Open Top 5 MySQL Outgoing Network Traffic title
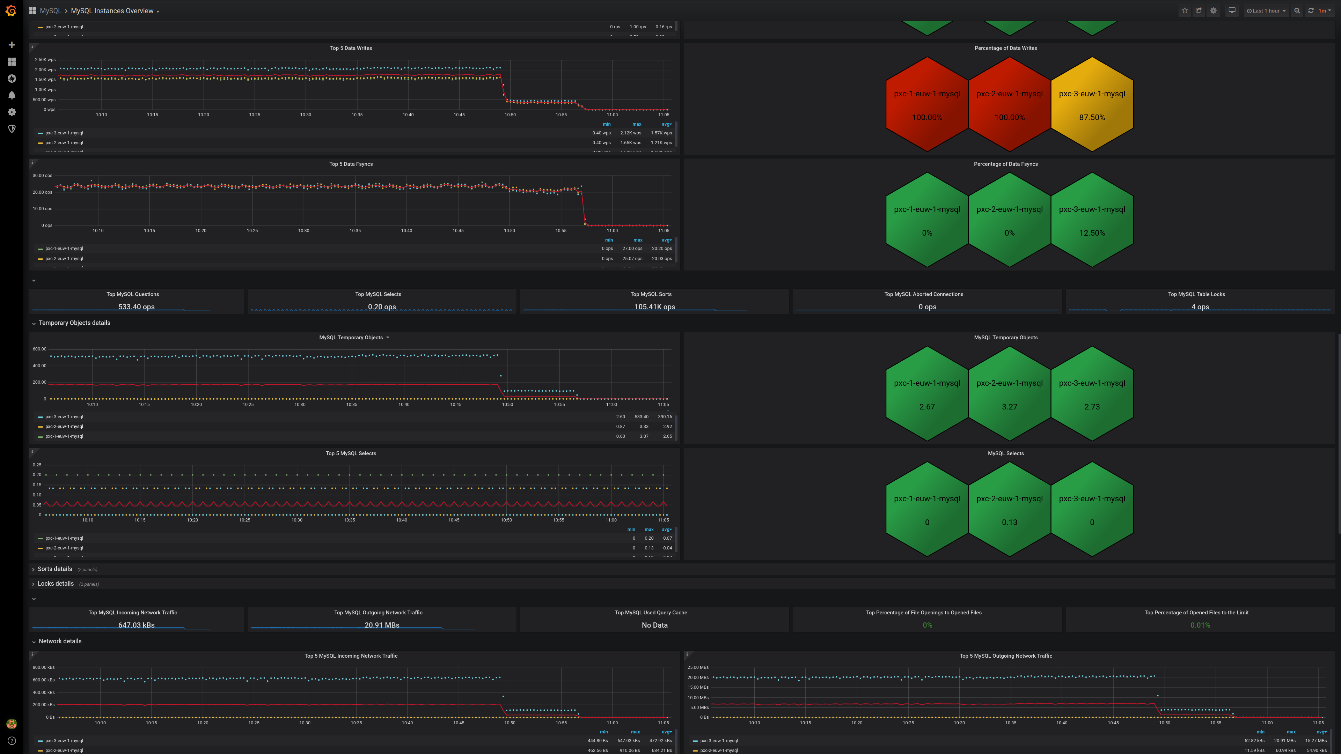The height and width of the screenshot is (754, 1341). 1005,656
